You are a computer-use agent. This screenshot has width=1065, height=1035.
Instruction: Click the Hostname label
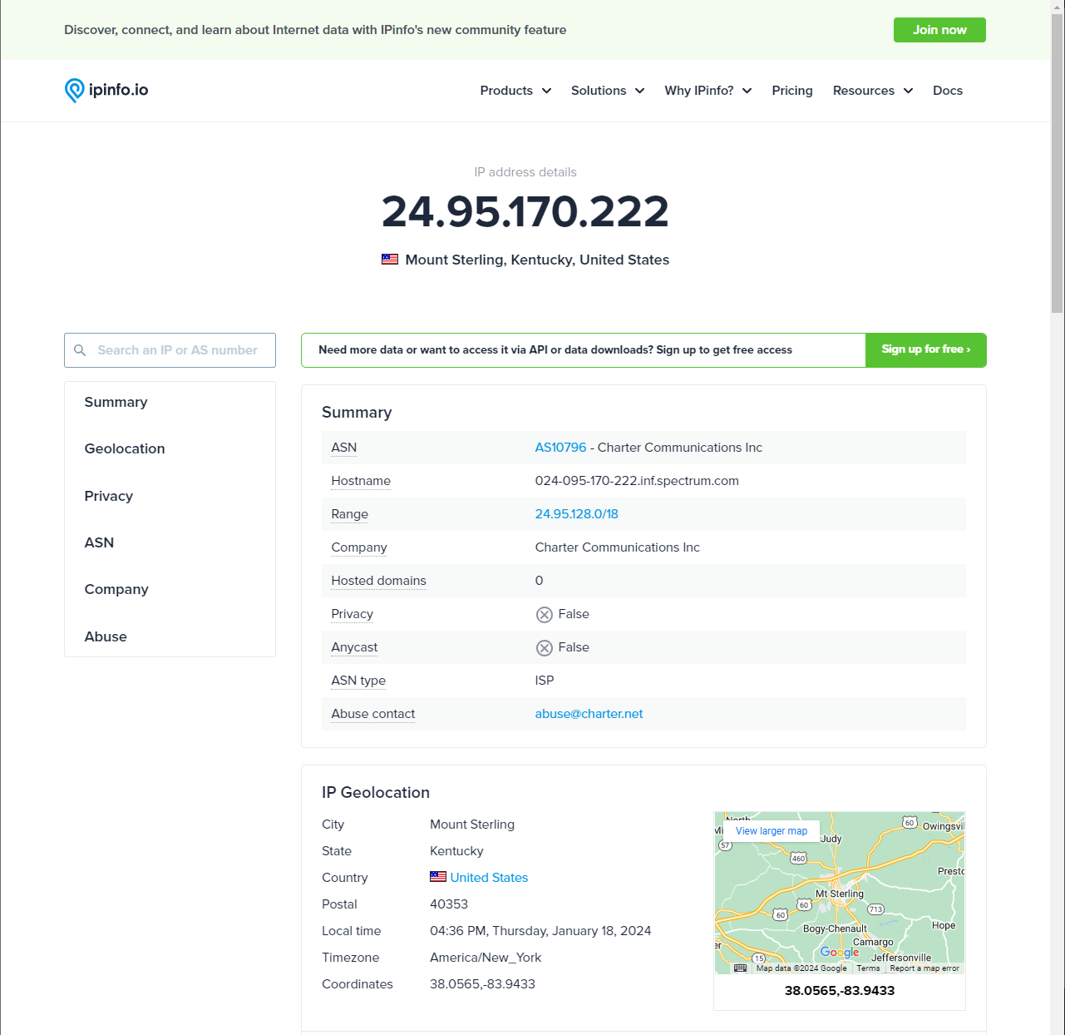pos(361,481)
